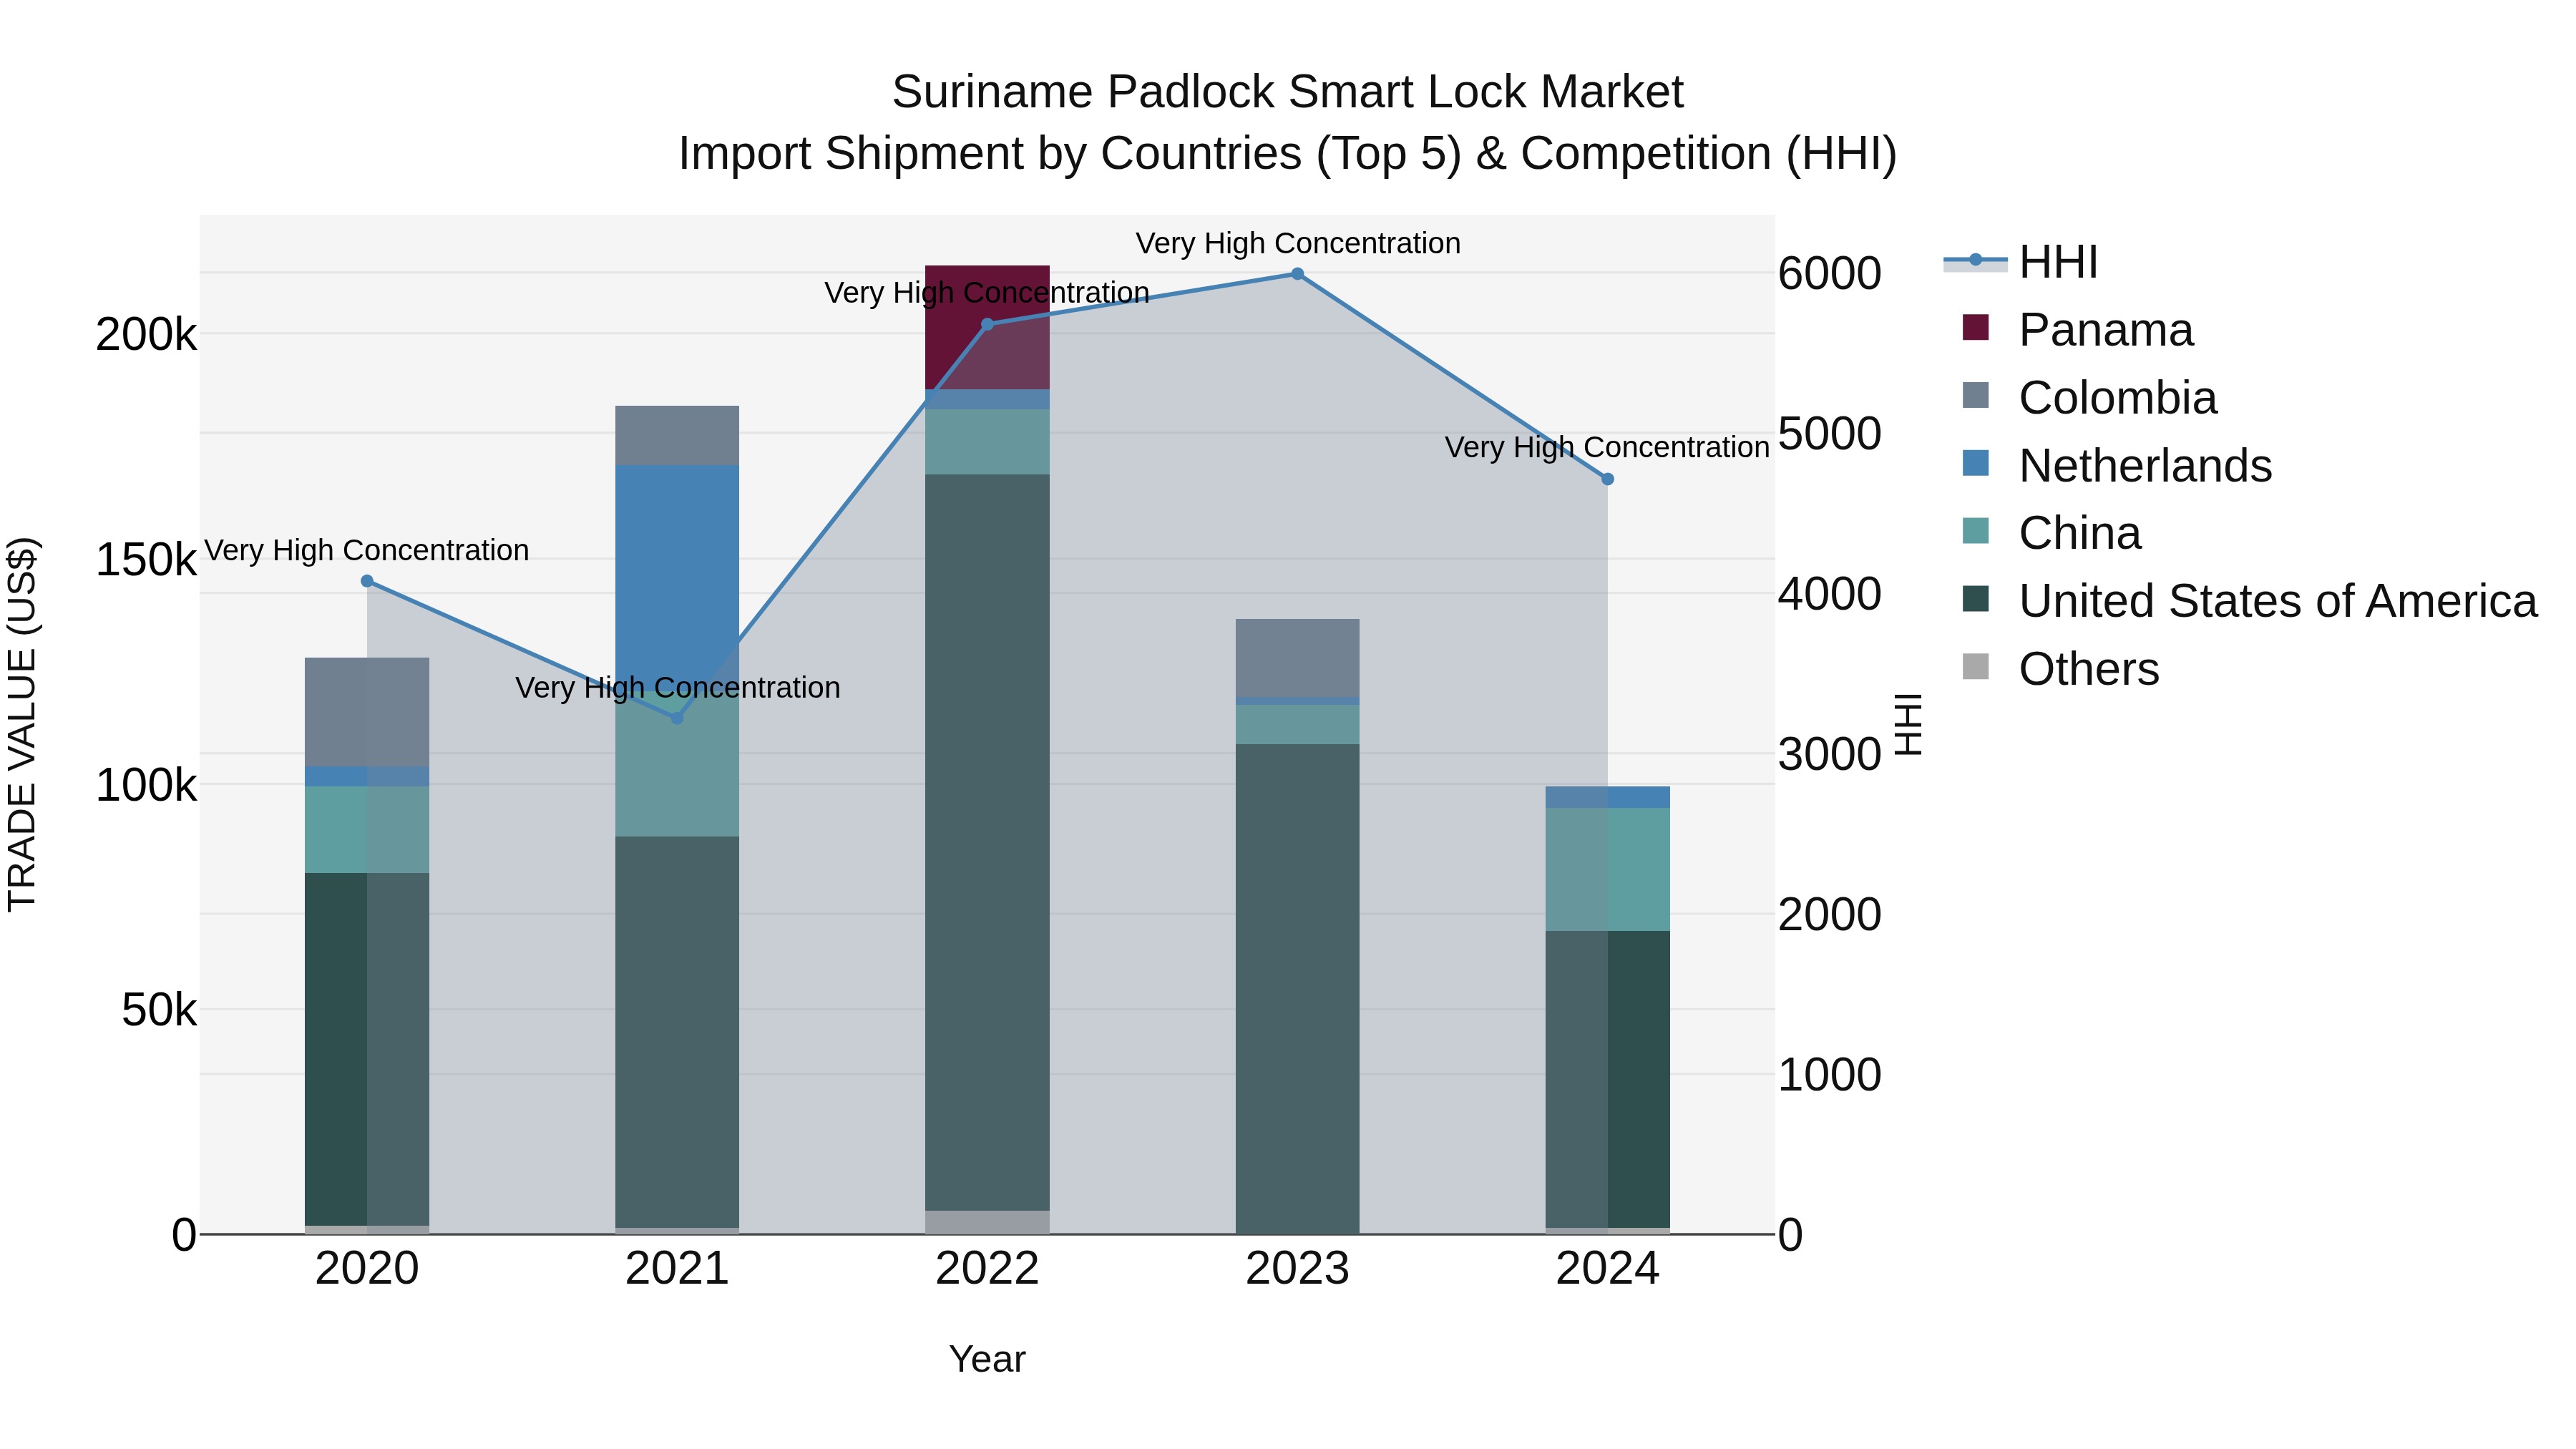Click the HHI marker for 2021
The width and height of the screenshot is (2576, 1449).
click(677, 718)
